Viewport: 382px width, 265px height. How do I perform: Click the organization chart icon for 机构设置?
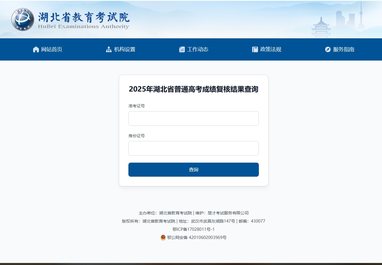pyautogui.click(x=108, y=49)
